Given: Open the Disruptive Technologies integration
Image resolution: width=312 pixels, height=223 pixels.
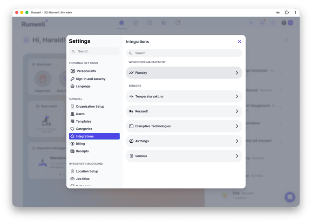Looking at the screenshot, I should click(184, 126).
